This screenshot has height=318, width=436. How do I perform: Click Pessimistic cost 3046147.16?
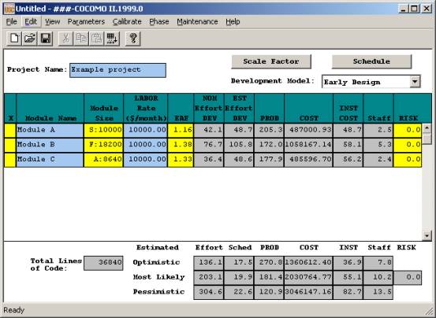[308, 292]
